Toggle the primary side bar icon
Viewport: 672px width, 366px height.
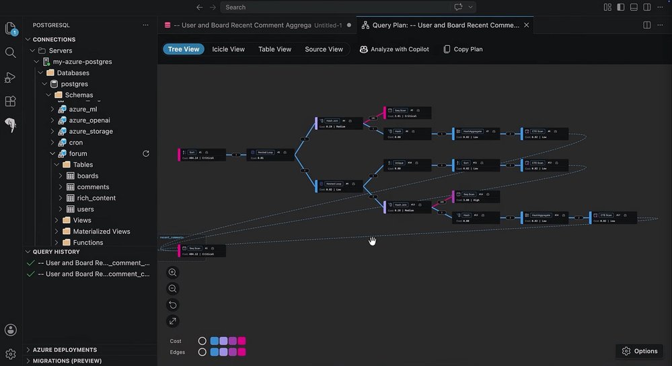(621, 7)
